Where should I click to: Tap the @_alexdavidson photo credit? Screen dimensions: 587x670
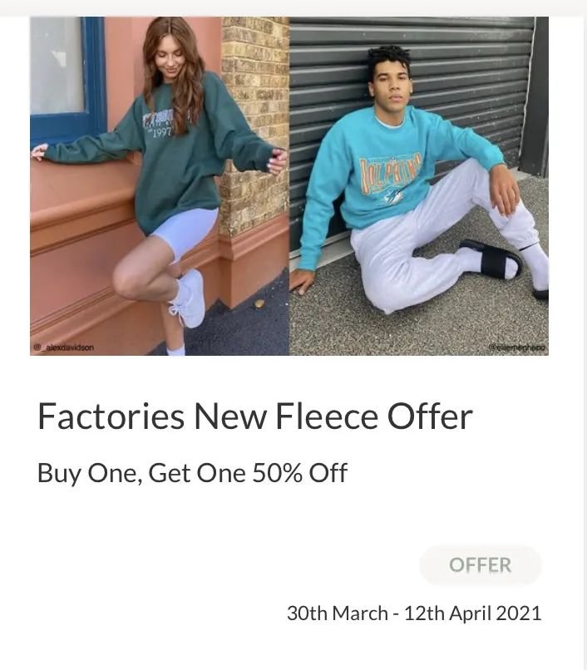tap(64, 347)
